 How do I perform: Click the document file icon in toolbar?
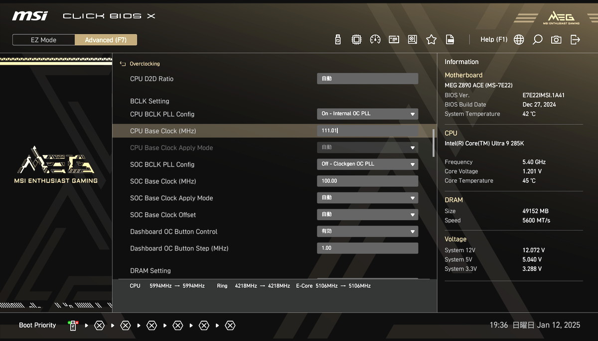450,40
